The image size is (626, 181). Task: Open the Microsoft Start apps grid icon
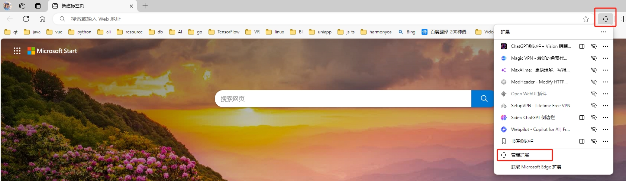(17, 51)
